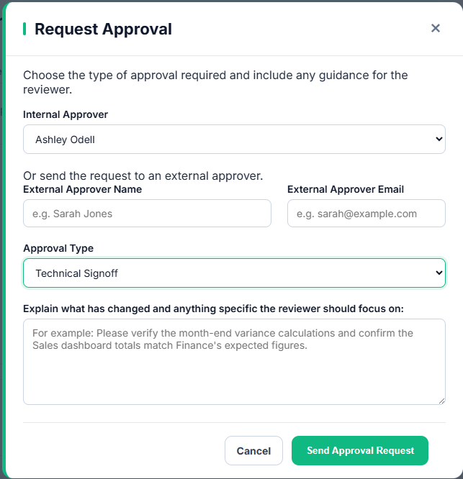
Task: Focus the External Approver Email field
Action: tap(367, 214)
